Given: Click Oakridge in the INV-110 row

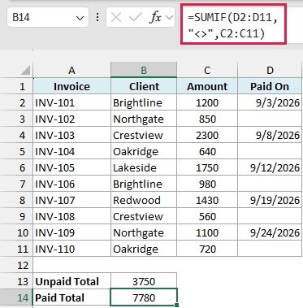Looking at the screenshot, I should [x=144, y=249].
